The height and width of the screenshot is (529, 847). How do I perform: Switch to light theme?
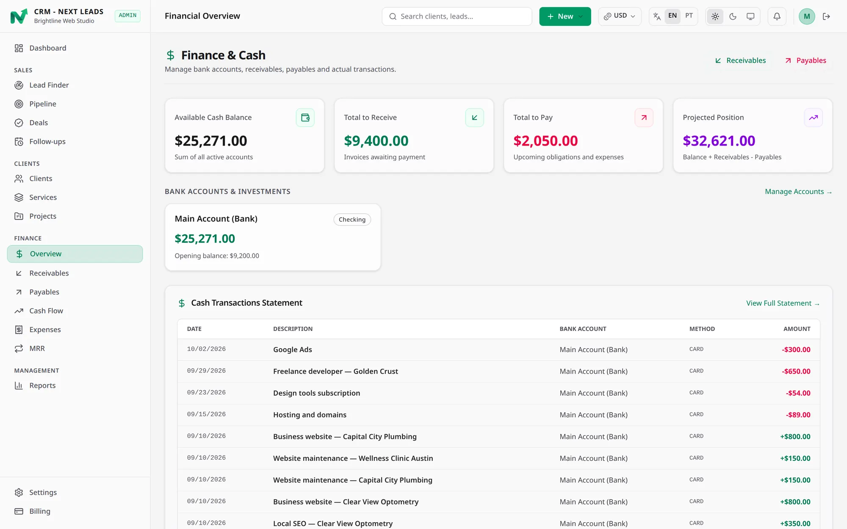pos(715,17)
